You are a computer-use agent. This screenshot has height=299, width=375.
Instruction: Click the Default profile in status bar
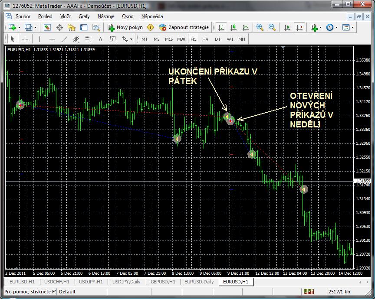(x=67, y=292)
